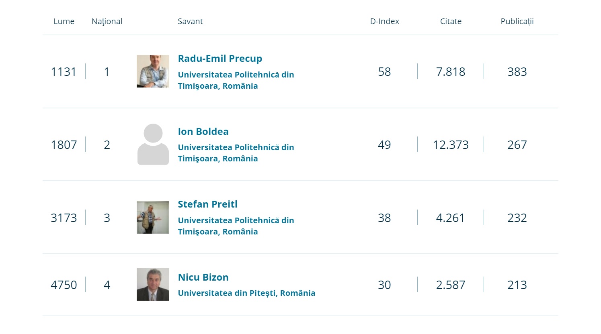Open Ion Boldea's profile link

click(x=203, y=132)
